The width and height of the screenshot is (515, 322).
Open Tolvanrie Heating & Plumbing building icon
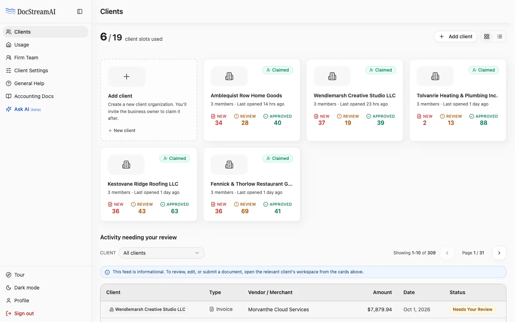pos(435,76)
